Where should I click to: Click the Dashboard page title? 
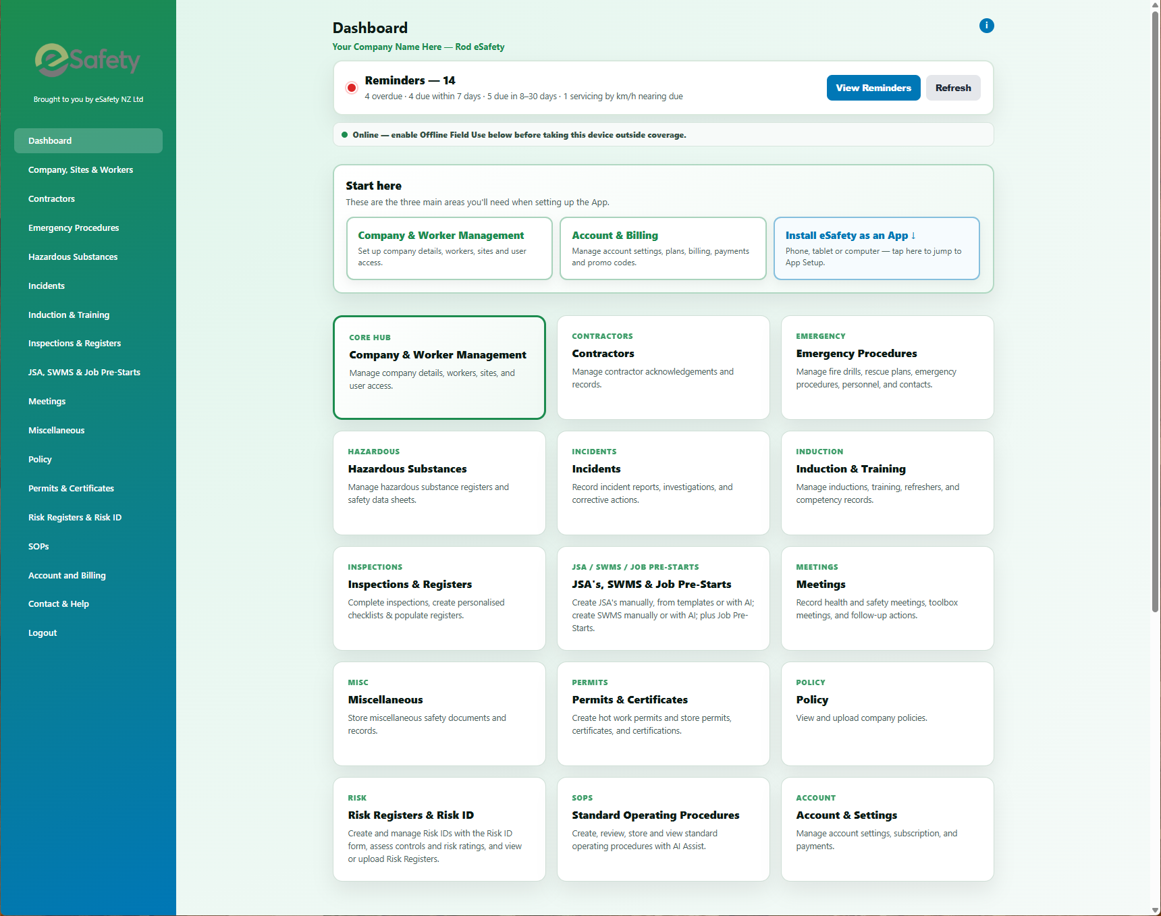click(x=370, y=28)
